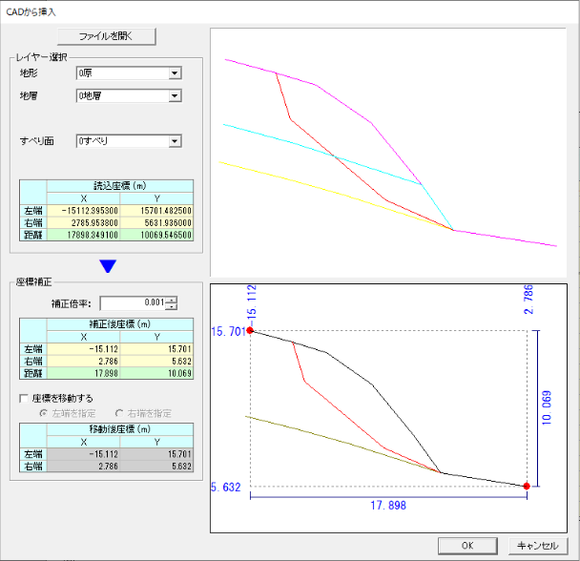Enable the 座標を移動する checkbox
The image size is (580, 561).
click(24, 398)
